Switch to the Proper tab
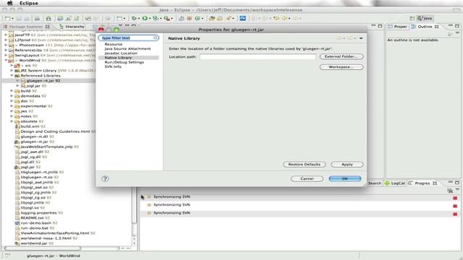 click(x=397, y=27)
